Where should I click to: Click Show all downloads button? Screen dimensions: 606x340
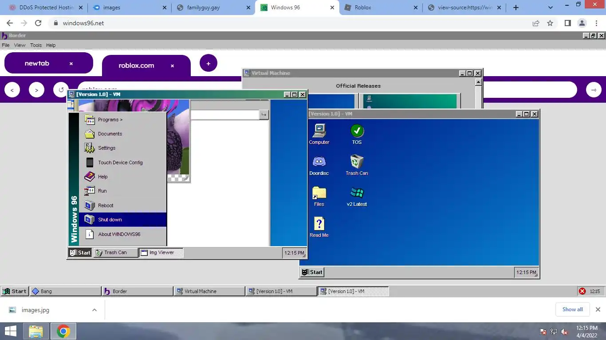[x=572, y=309]
